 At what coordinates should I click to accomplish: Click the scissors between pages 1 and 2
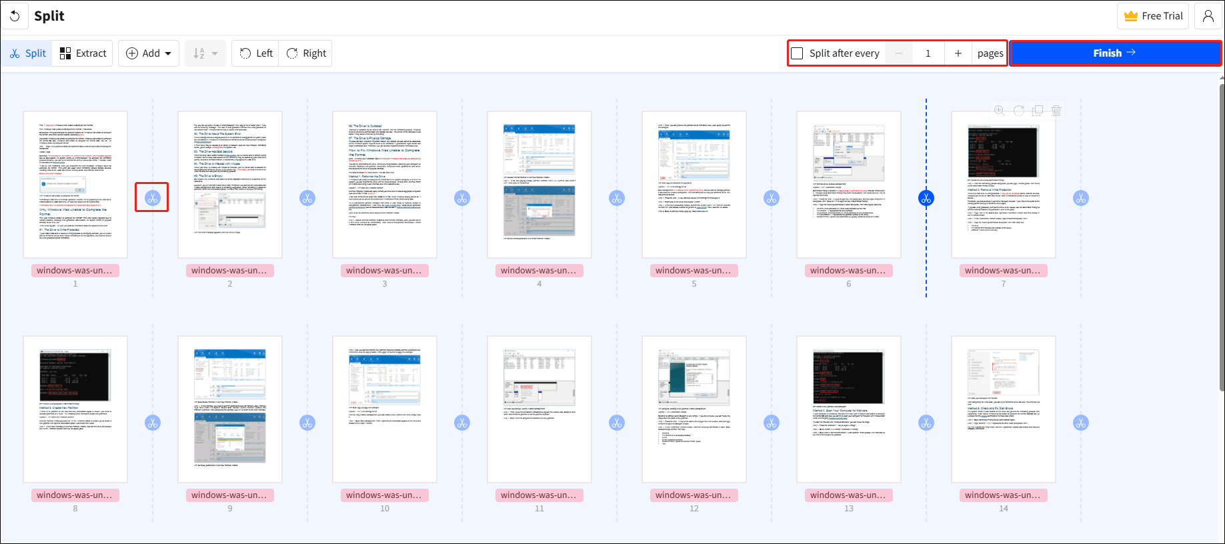153,198
